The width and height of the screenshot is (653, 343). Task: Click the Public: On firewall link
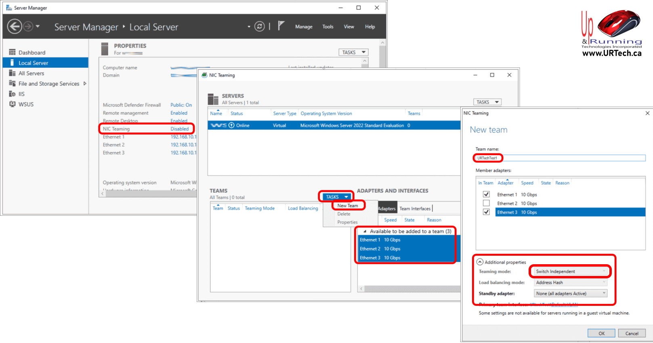(x=181, y=105)
